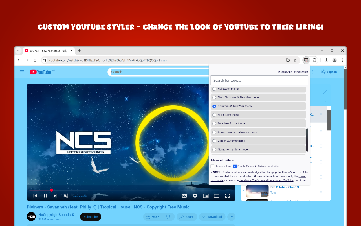Share the video

click(x=186, y=217)
